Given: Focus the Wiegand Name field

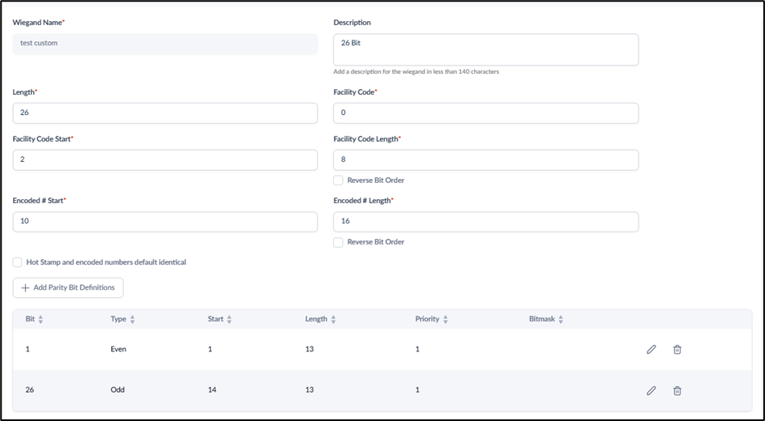Looking at the screenshot, I should click(165, 44).
